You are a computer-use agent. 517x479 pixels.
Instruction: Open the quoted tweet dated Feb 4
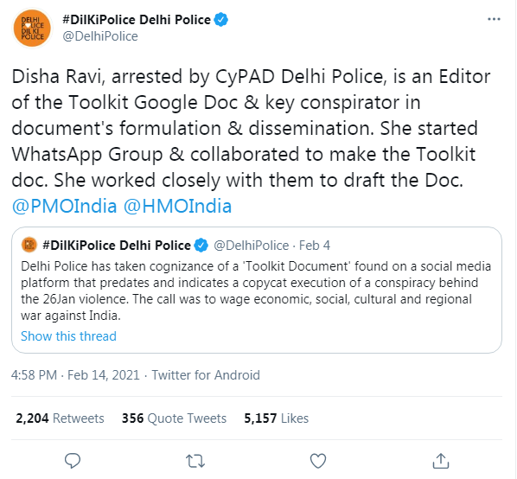(x=257, y=290)
